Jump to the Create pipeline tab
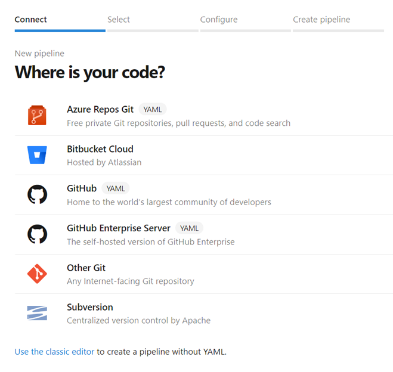The image size is (393, 372). click(x=321, y=20)
